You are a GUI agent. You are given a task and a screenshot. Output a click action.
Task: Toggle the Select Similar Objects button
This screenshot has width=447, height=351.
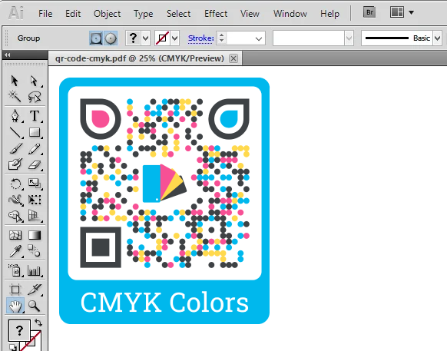(x=111, y=38)
